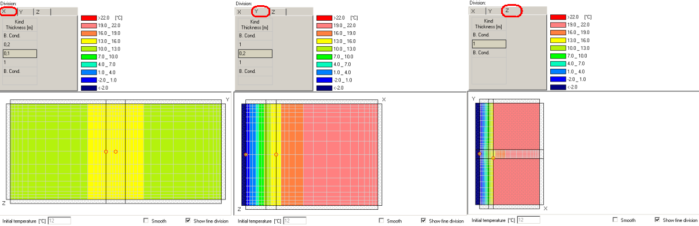Click the 16.0 _ 19.0 orange swatch in left legend
Viewport: 699px width, 226px height.
pyautogui.click(x=89, y=34)
